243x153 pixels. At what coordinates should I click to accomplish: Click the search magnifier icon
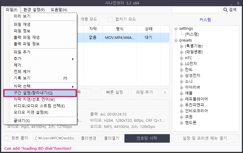(226, 10)
